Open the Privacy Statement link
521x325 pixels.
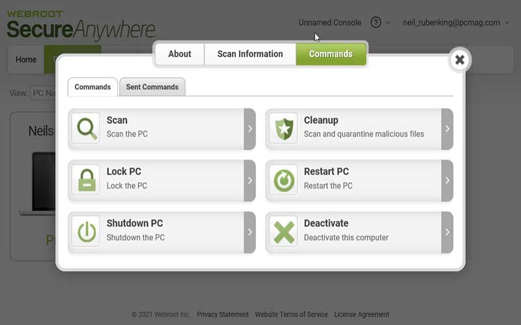[223, 315]
